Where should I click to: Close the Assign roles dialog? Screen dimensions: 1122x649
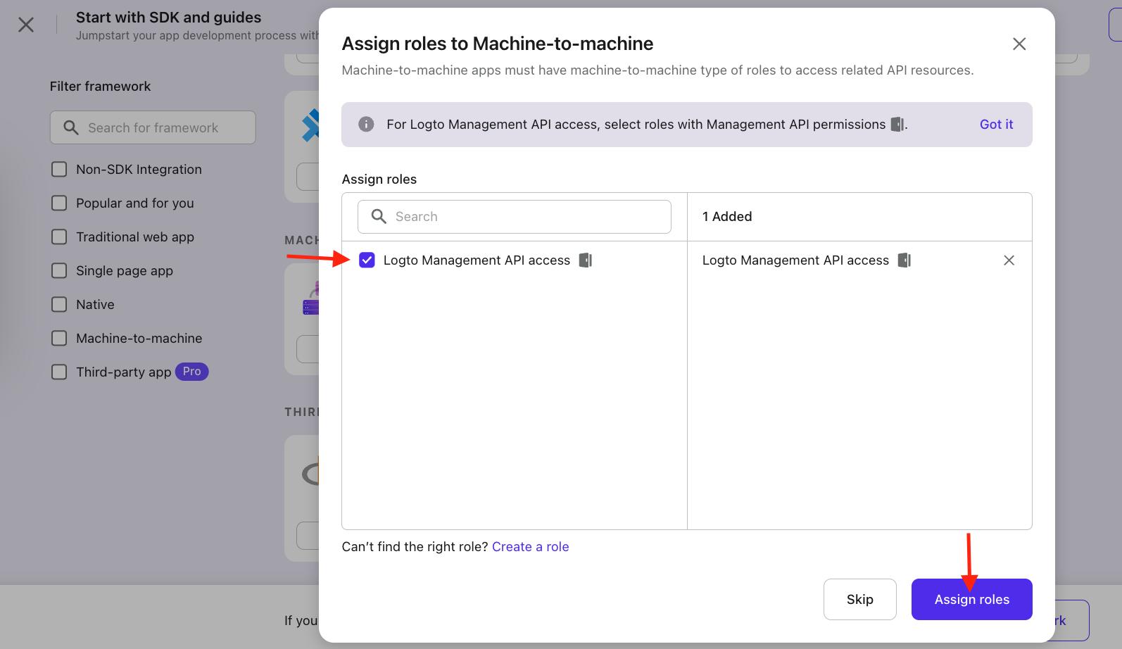[x=1019, y=44]
